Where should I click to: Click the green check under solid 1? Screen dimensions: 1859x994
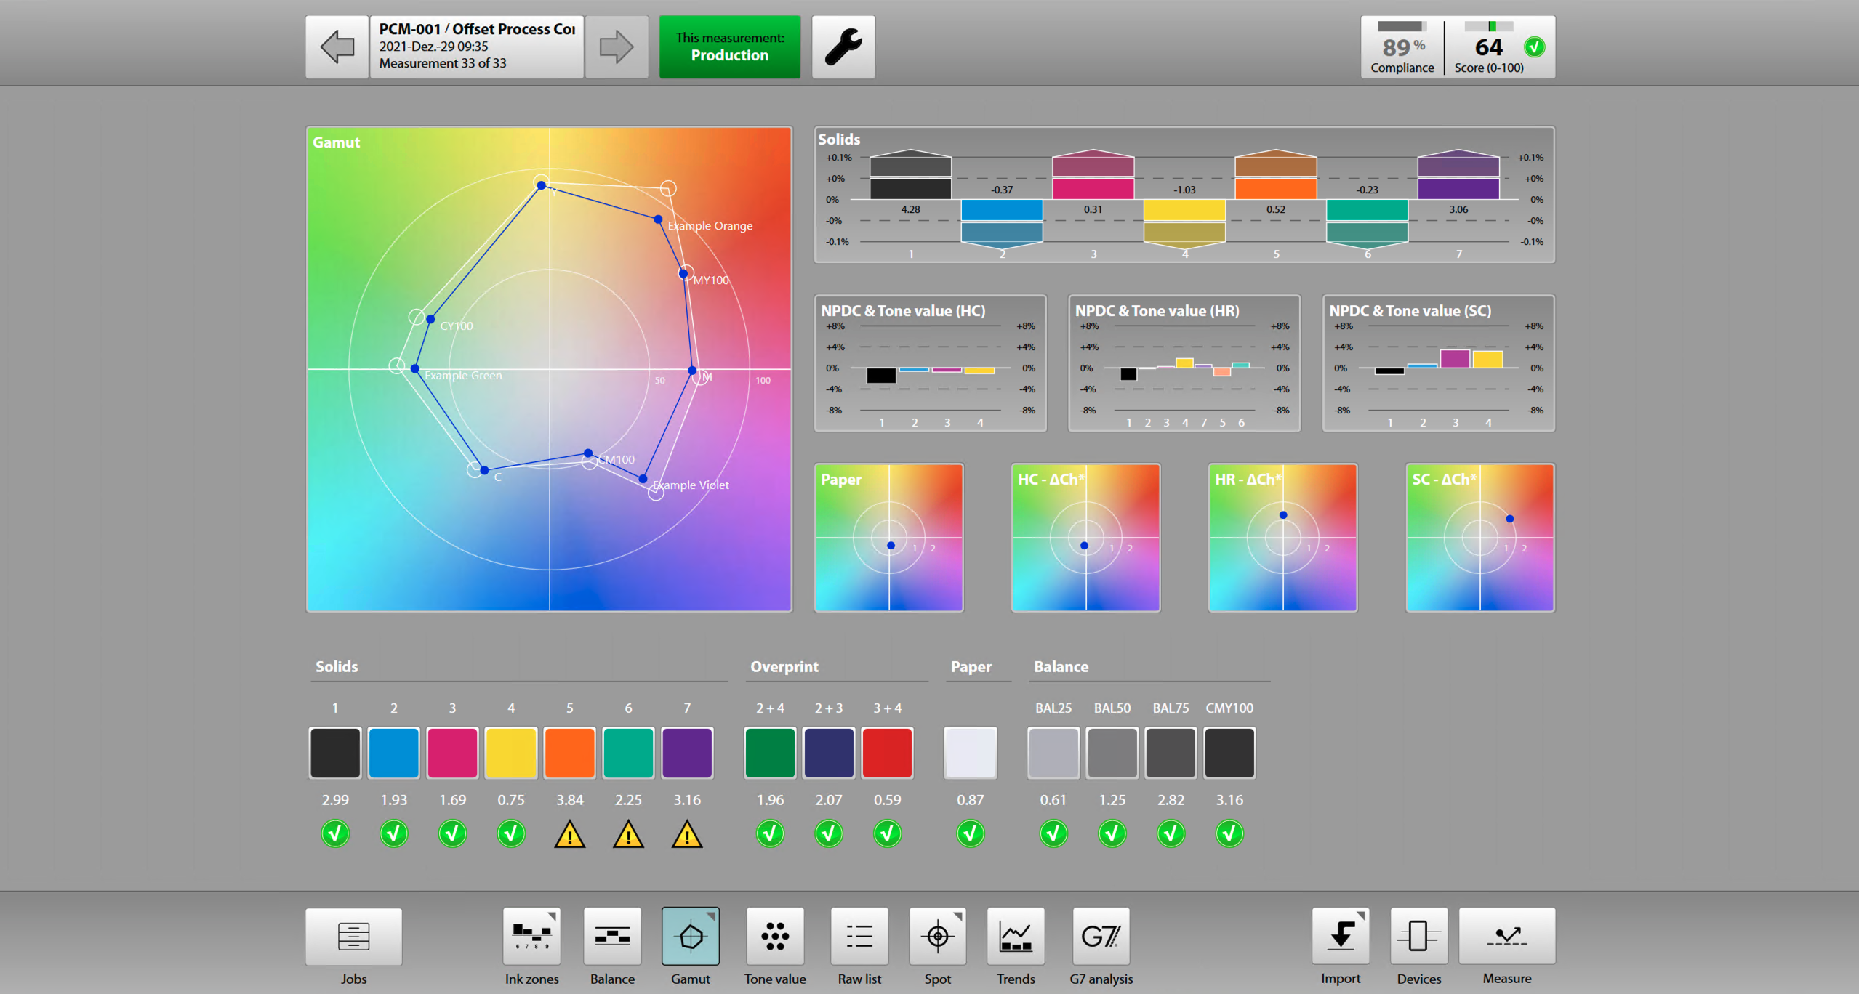tap(335, 833)
